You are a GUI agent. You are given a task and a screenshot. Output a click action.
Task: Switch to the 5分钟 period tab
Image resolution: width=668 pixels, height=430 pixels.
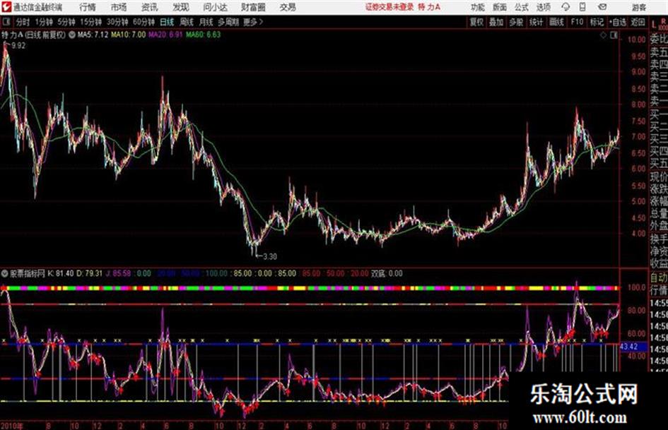point(66,22)
